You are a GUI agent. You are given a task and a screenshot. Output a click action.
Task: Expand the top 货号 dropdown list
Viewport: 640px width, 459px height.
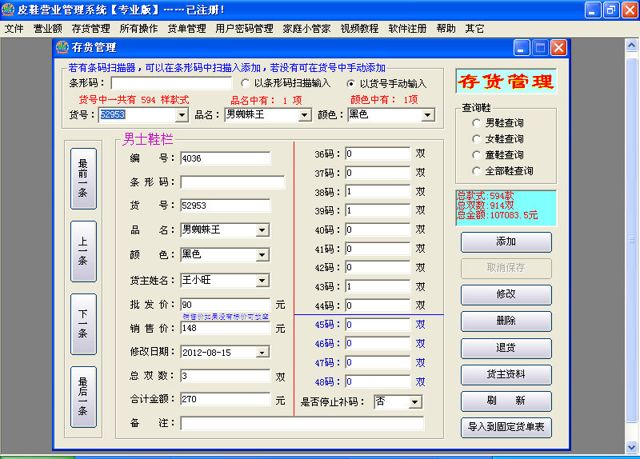[x=182, y=115]
